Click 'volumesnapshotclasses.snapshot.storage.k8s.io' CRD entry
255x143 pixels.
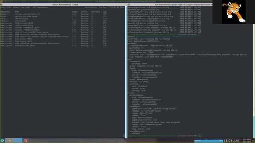tap(151, 27)
